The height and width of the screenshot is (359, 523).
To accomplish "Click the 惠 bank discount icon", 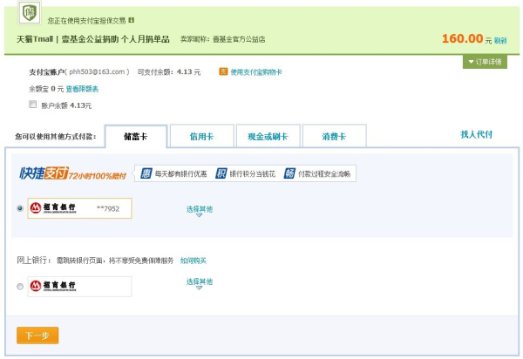I will click(146, 174).
